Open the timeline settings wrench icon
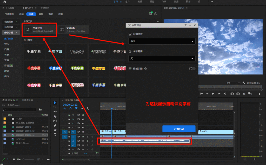Viewport: 266px width, 165px height. pyautogui.click(x=88, y=108)
